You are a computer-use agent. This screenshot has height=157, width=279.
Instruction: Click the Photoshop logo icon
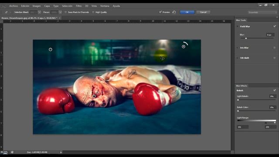click(3, 6)
